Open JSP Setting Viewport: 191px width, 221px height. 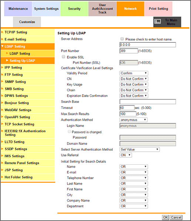point(28,170)
